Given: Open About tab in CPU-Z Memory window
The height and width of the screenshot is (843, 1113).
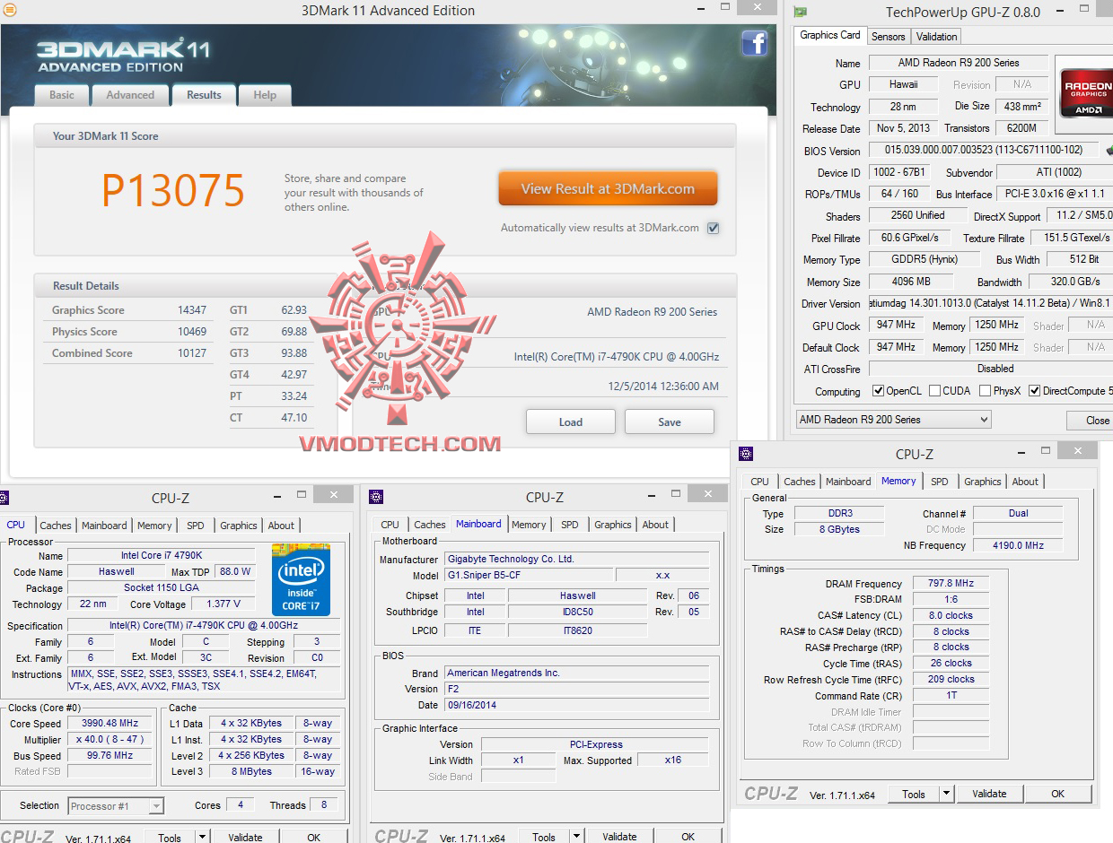Looking at the screenshot, I should pos(1025,482).
